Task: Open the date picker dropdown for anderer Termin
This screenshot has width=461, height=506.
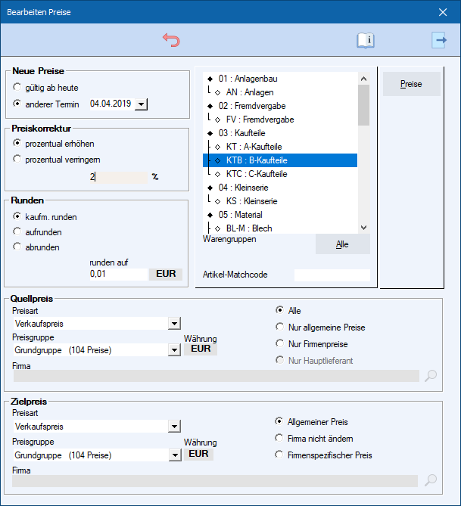Action: (141, 104)
